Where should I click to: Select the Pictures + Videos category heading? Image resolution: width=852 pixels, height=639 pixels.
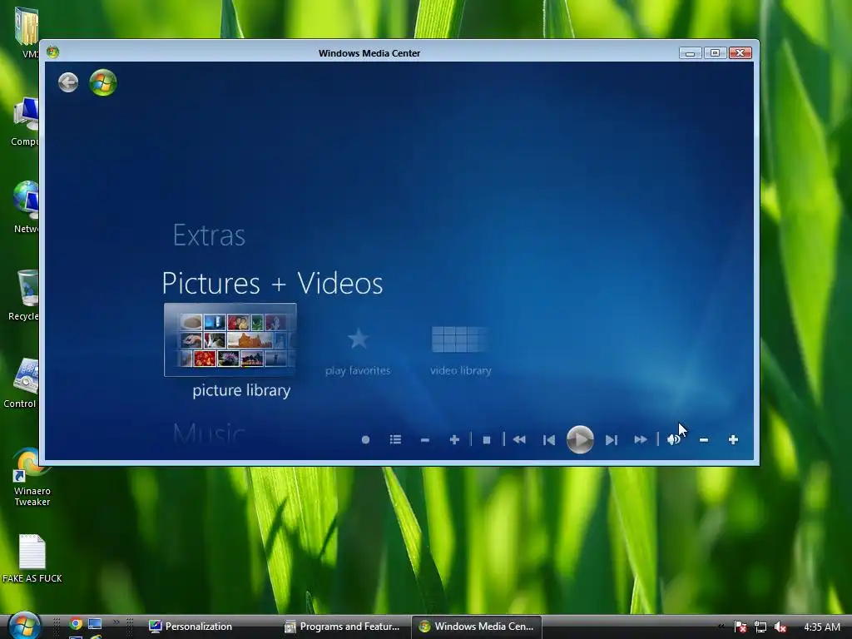click(272, 283)
